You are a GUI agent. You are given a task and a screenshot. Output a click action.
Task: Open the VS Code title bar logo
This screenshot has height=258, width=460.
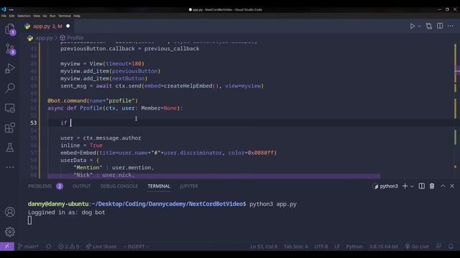pyautogui.click(x=4, y=9)
